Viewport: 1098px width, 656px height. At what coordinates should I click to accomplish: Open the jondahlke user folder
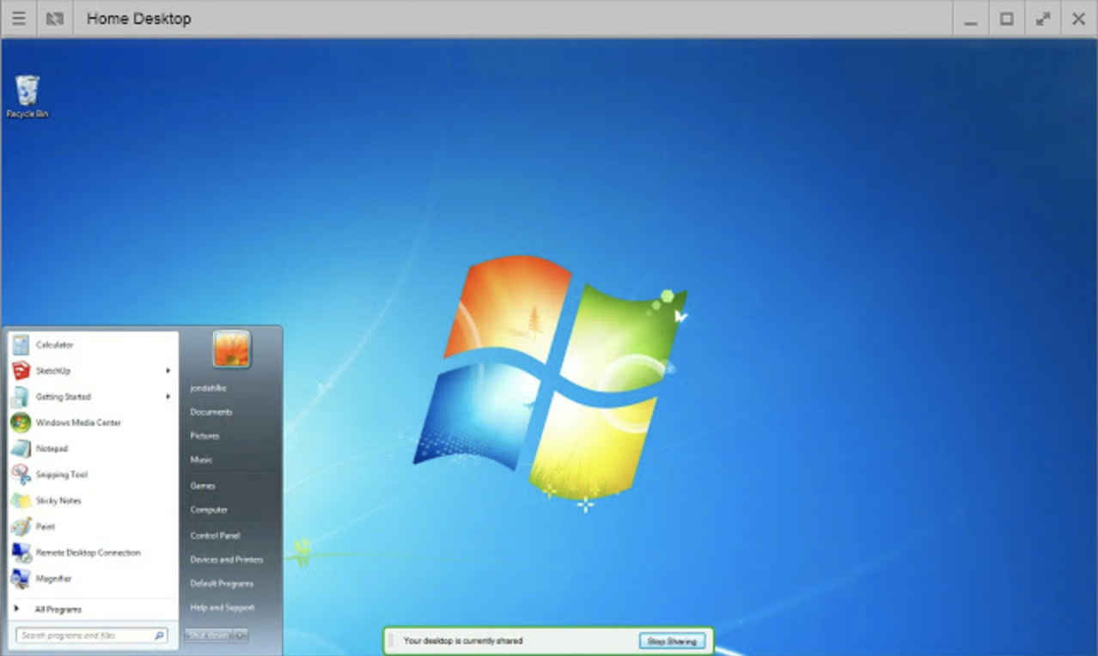(209, 388)
